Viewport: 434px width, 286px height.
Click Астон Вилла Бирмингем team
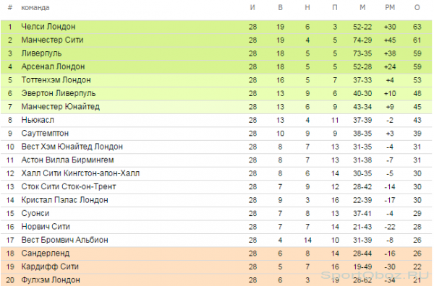[67, 160]
